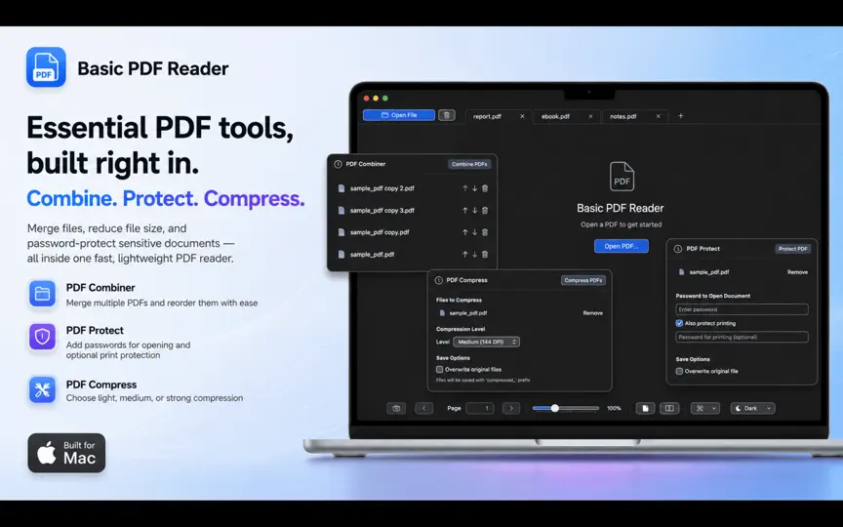
Task: Select two-page view icon
Action: [669, 408]
